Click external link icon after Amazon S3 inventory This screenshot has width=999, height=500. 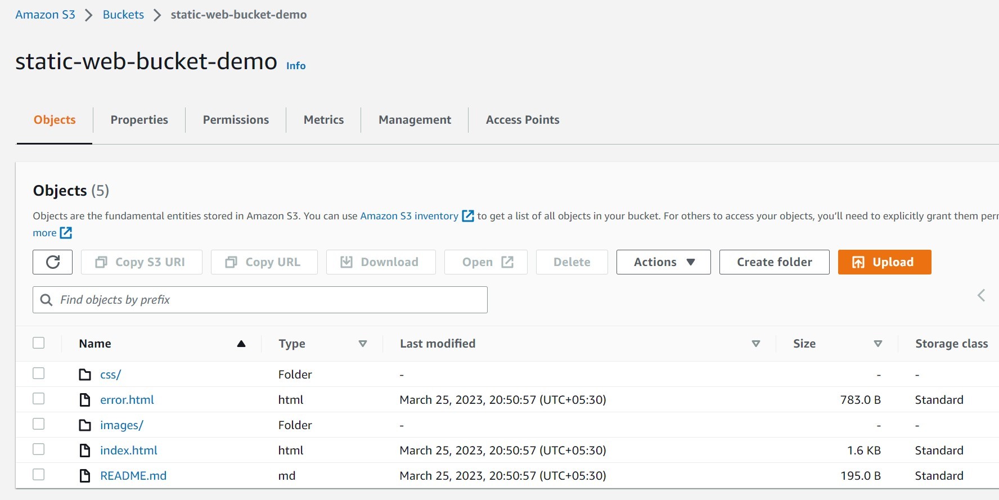(467, 216)
